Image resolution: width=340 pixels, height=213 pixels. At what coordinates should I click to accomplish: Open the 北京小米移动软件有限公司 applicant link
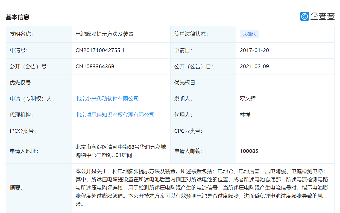(x=107, y=99)
